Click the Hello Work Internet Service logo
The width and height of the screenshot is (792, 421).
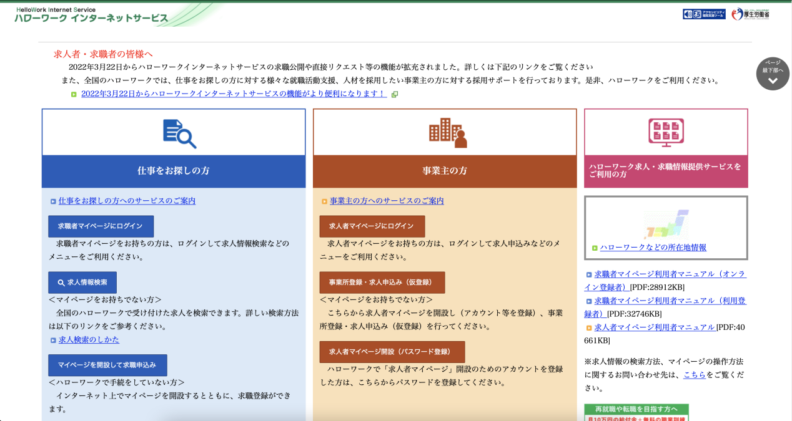(91, 14)
